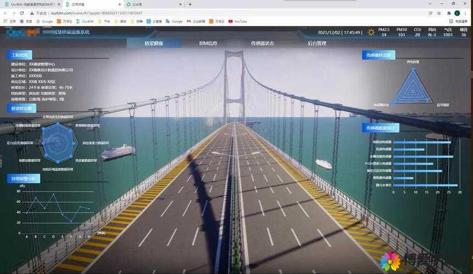Click the green profile avatar icon
This screenshot has width=473, height=274.
[x=457, y=13]
